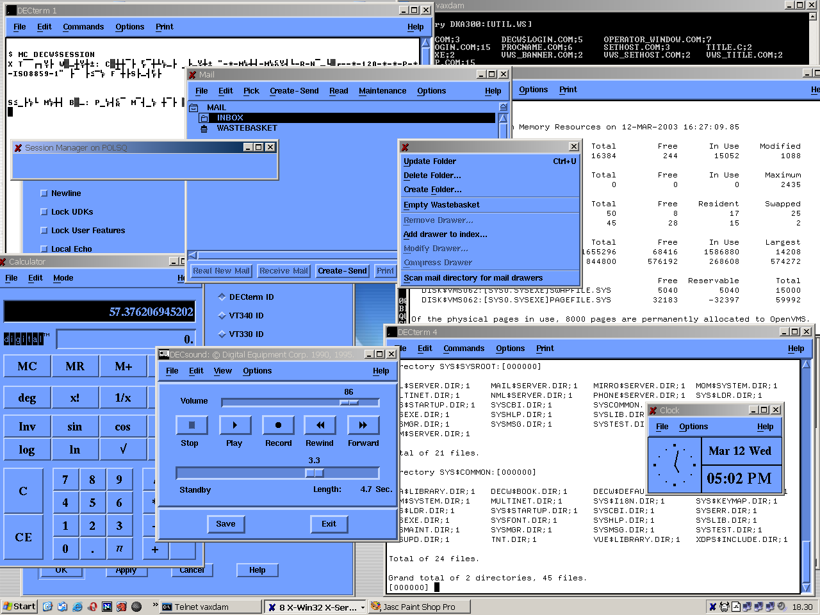Select the VT340 ID radio option
Viewport: 820px width, 615px height.
(x=222, y=316)
